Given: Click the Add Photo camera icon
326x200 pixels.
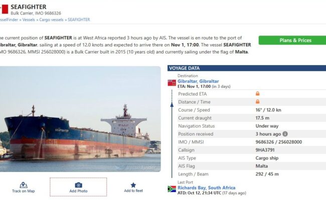Looking at the screenshot, I should point(78,184).
